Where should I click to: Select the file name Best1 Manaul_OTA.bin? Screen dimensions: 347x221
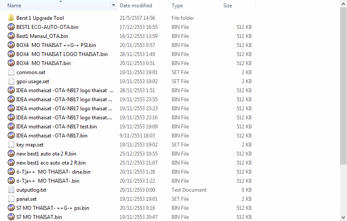coord(42,36)
